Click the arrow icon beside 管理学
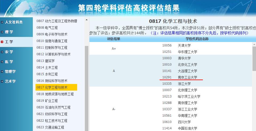 coord(2,71)
